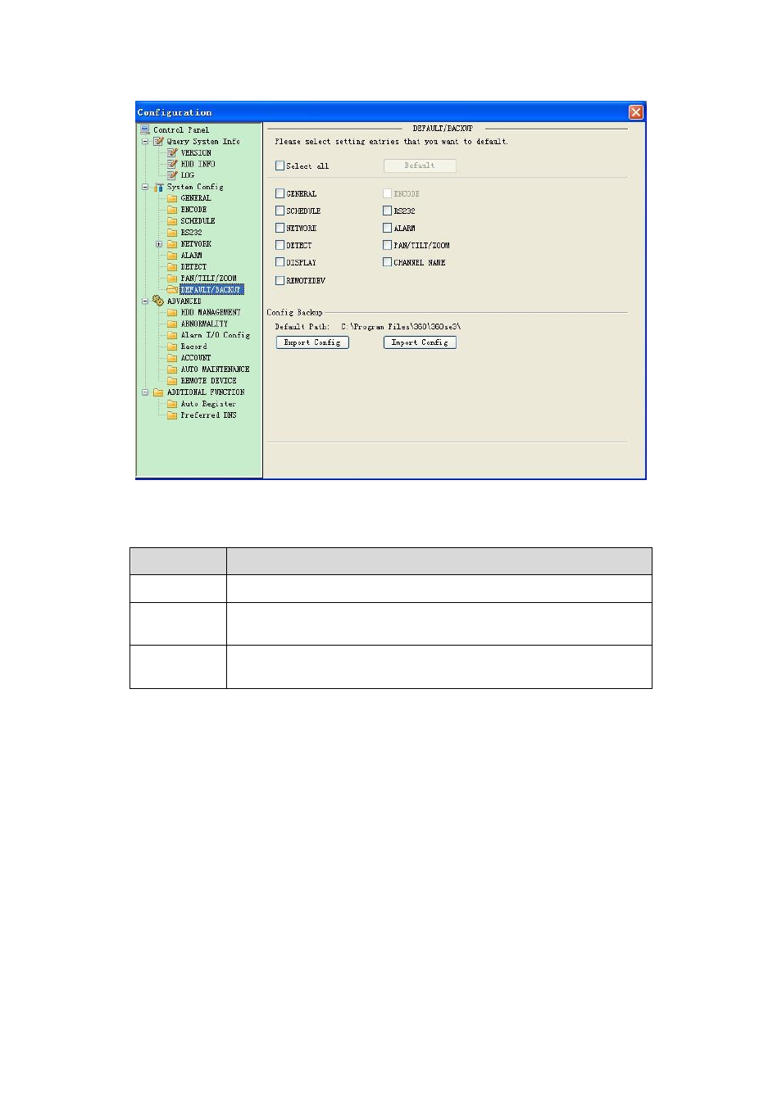This screenshot has height=1106, width=782.
Task: Click the ENCODE folder icon in tree
Action: point(172,210)
